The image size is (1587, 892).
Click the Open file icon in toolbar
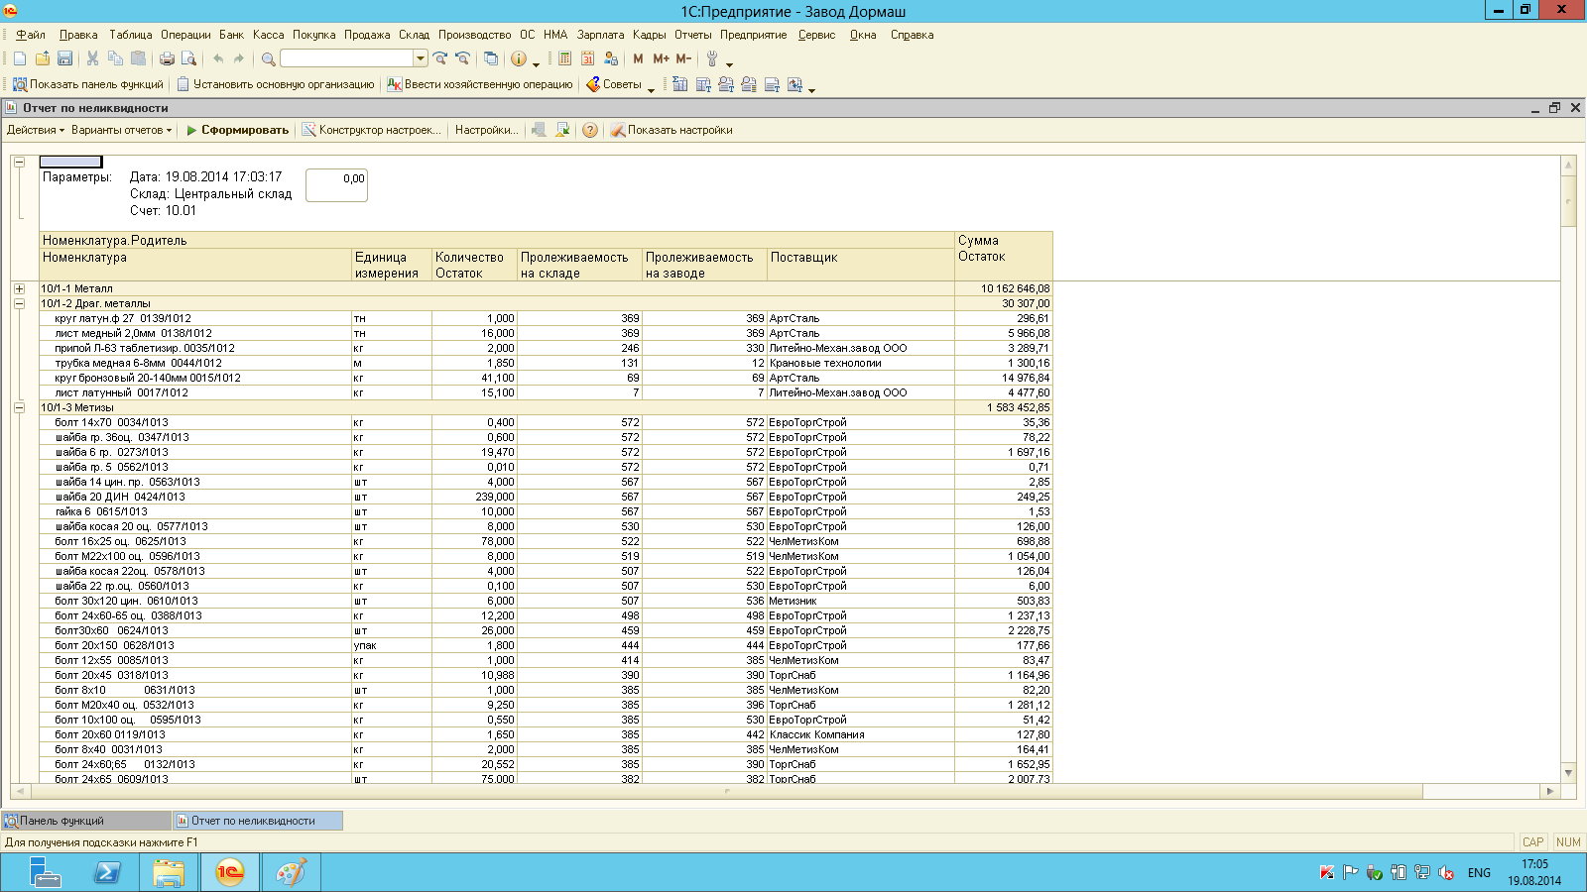pyautogui.click(x=43, y=59)
